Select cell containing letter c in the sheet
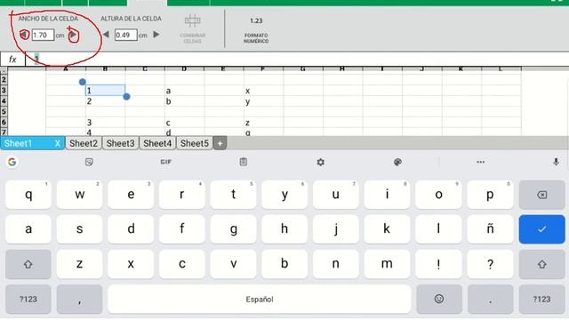 [184, 123]
